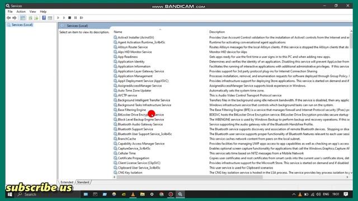This screenshot has height=201, width=358.
Task: Open VLC from the taskbar
Action: click(x=133, y=194)
